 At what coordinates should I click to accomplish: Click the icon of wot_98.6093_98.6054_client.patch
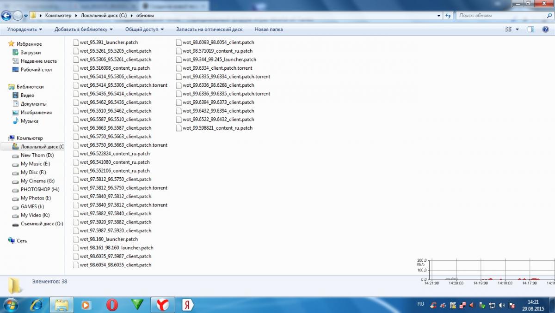click(x=179, y=42)
